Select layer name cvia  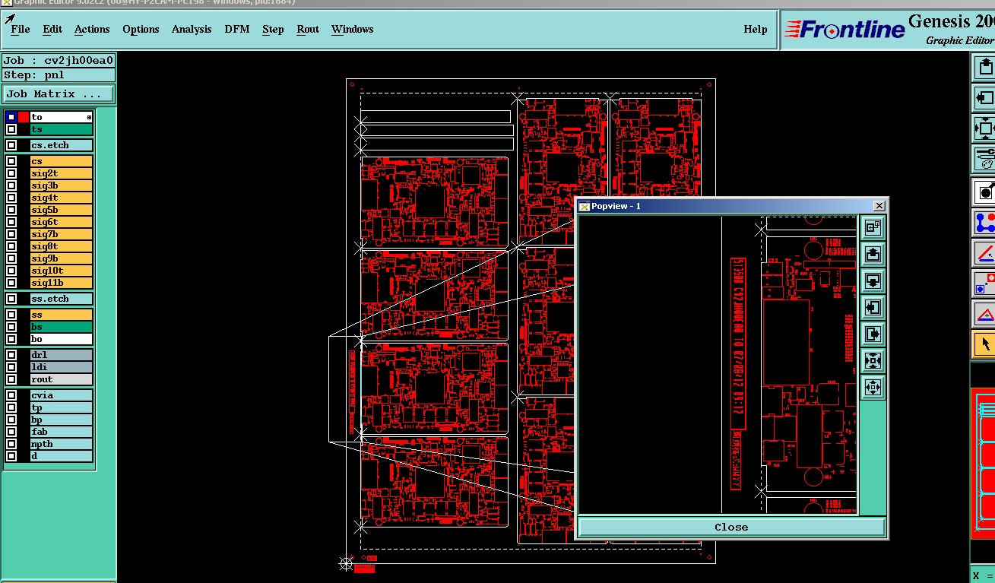click(62, 395)
